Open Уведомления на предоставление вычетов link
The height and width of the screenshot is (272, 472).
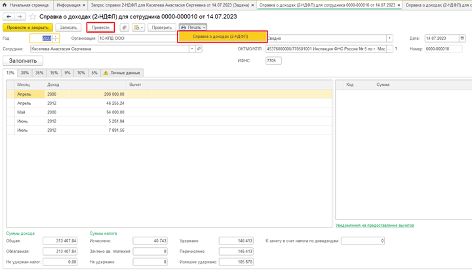tap(375, 225)
